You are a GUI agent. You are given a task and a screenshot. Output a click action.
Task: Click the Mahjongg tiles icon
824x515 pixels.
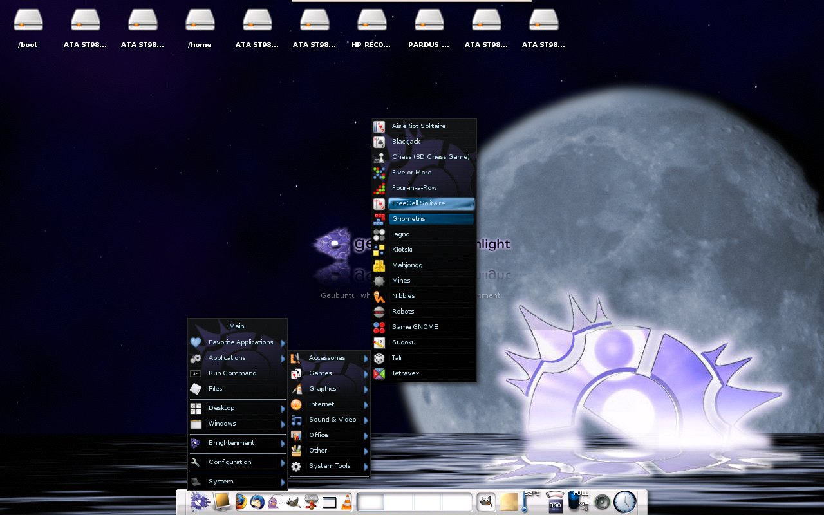point(379,265)
